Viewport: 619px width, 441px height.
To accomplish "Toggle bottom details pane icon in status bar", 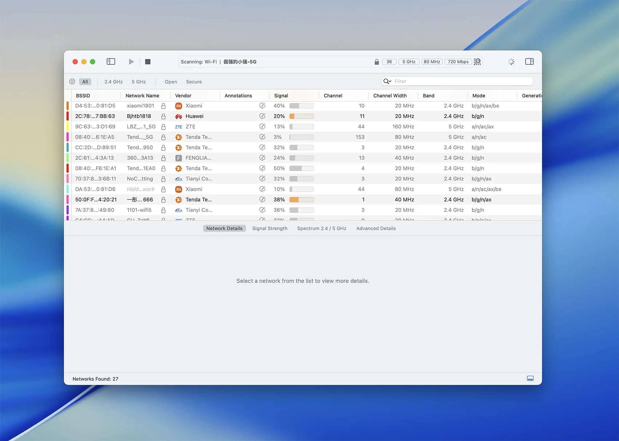I will 530,378.
